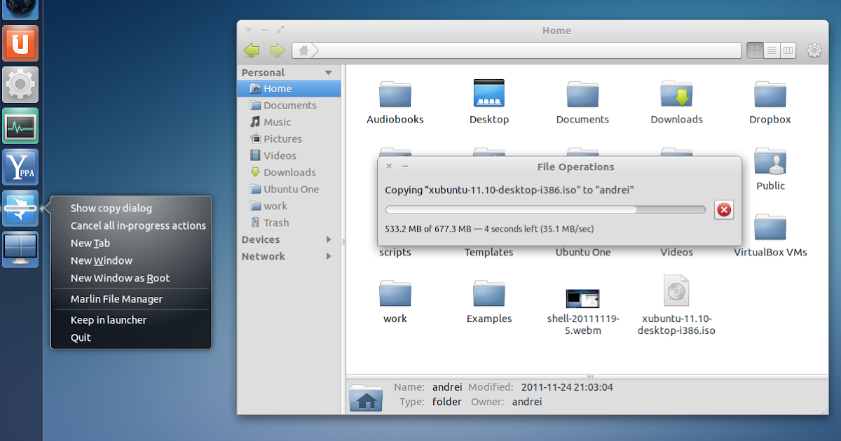This screenshot has height=441, width=841.
Task: Open Y PPA Manager from the dock
Action: 20,167
